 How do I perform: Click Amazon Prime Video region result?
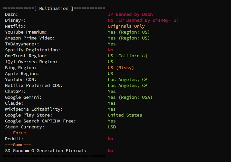(x=129, y=38)
